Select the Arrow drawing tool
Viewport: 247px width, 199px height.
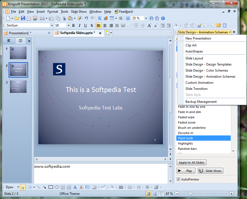coord(45,187)
